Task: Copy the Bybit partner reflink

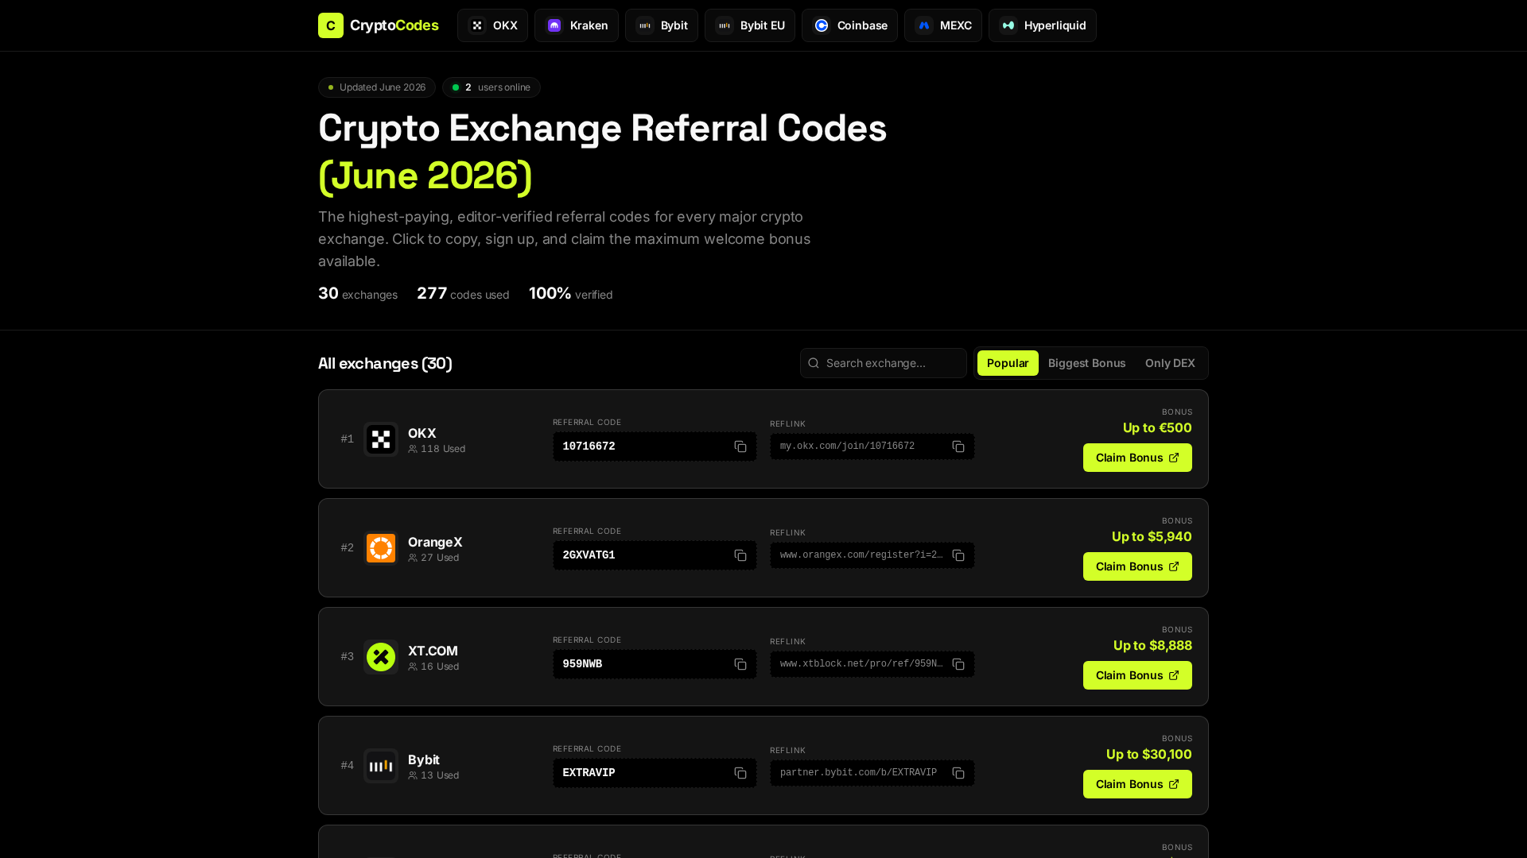Action: point(958,773)
